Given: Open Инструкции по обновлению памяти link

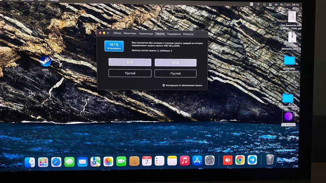Looking at the screenshot, I should coord(182,85).
